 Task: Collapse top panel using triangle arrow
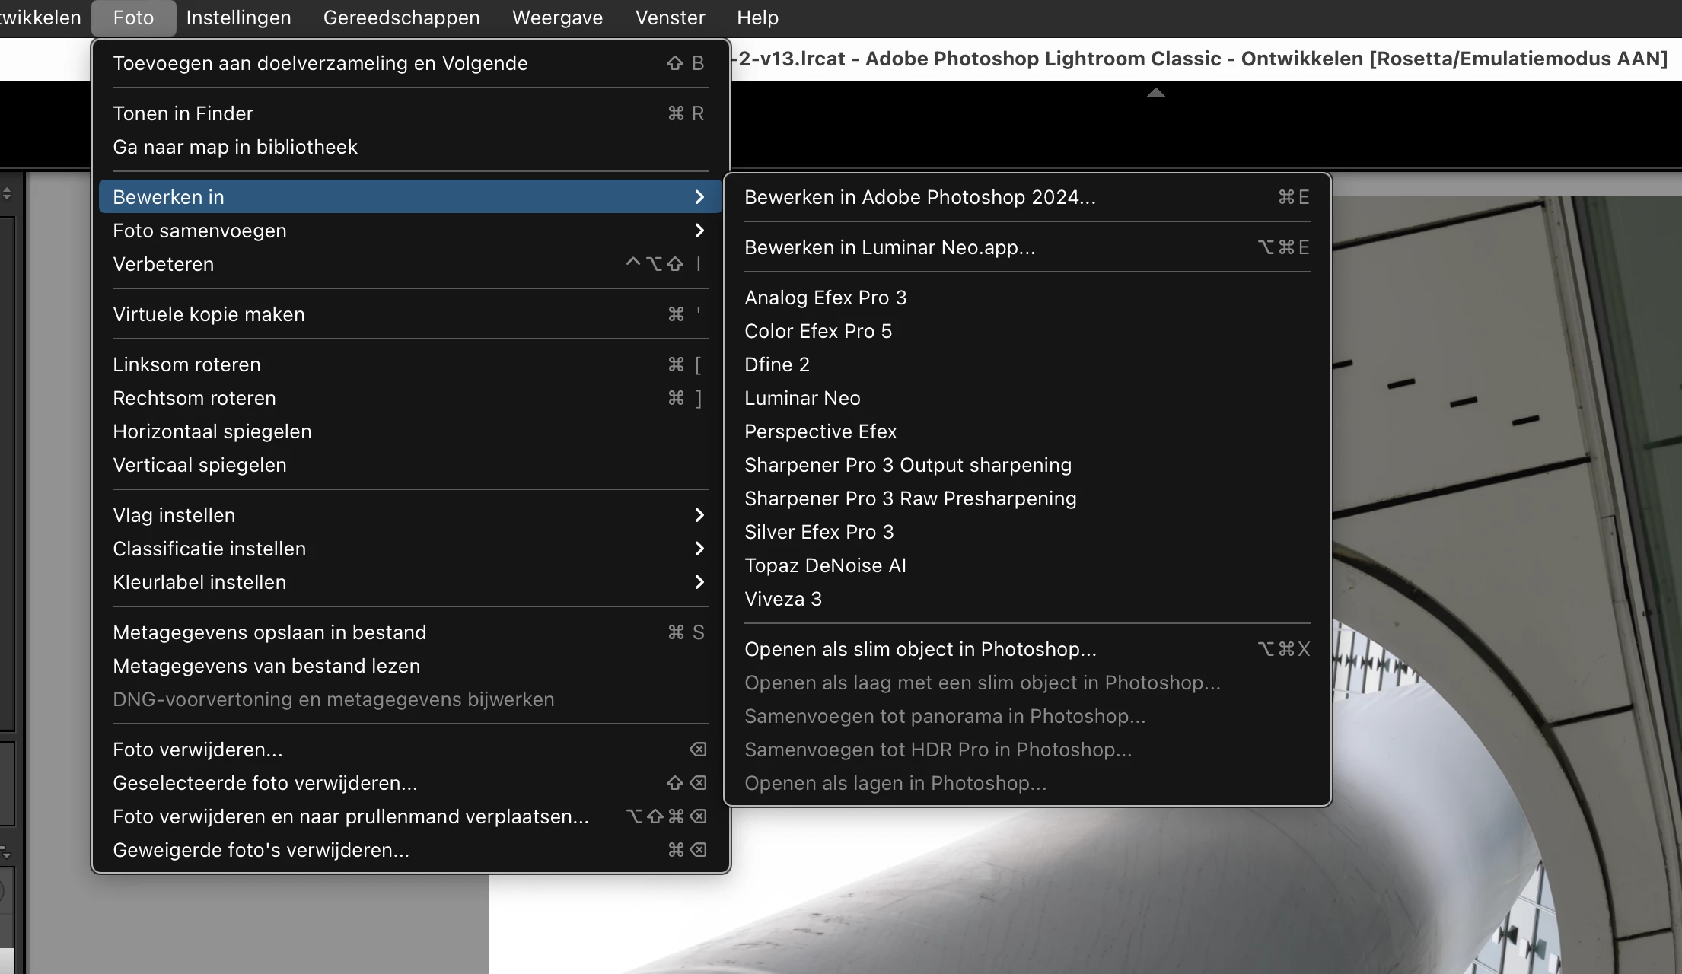[1155, 93]
